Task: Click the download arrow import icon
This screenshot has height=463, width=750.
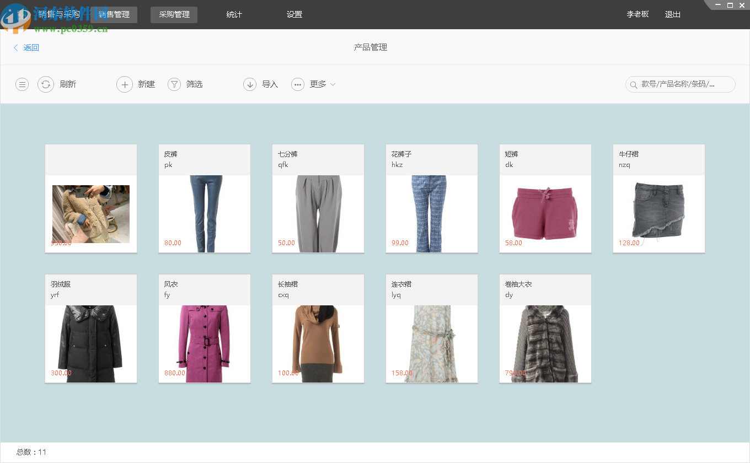Action: [249, 84]
